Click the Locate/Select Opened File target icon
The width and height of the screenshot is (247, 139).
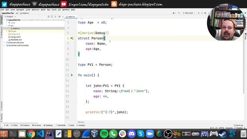pos(49,17)
